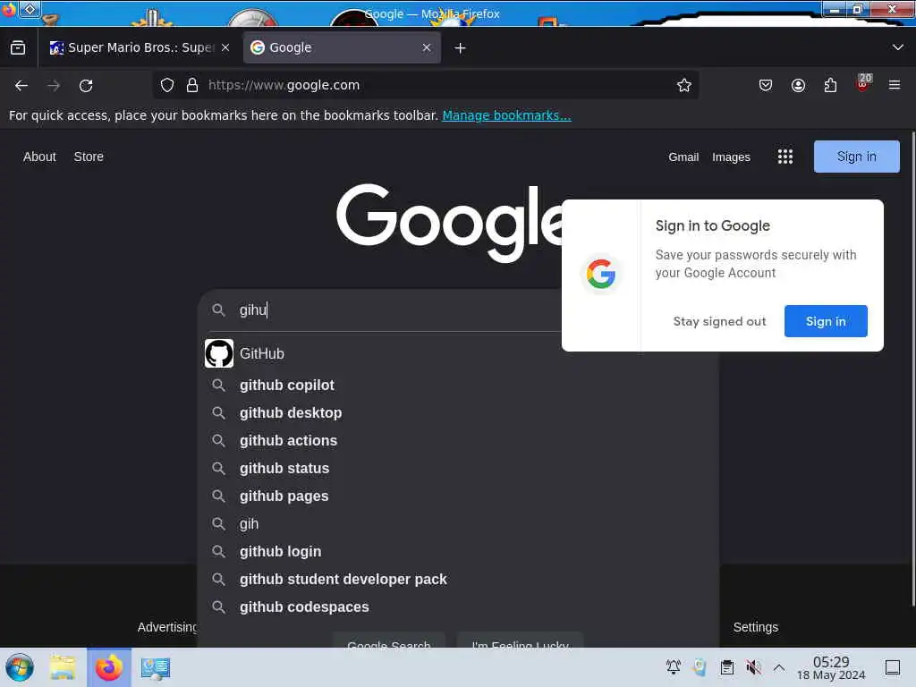Choose Stay signed out in the popup
This screenshot has height=687, width=916.
pyautogui.click(x=719, y=321)
